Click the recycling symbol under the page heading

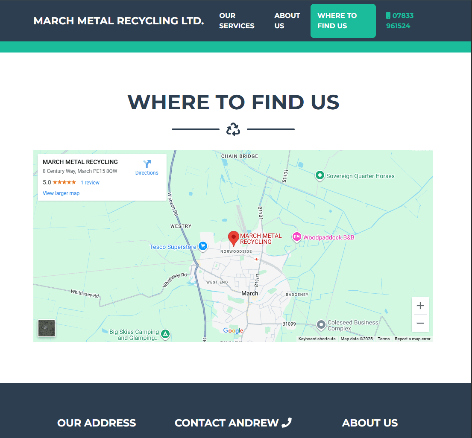(x=233, y=128)
